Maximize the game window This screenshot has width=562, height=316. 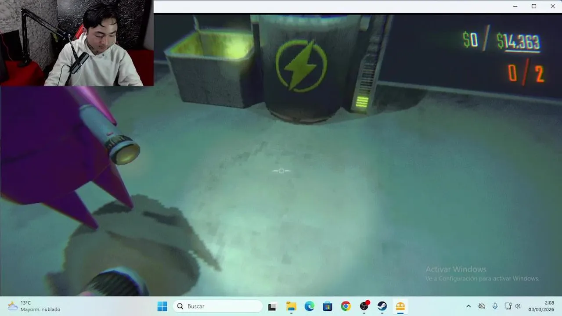[x=534, y=6]
